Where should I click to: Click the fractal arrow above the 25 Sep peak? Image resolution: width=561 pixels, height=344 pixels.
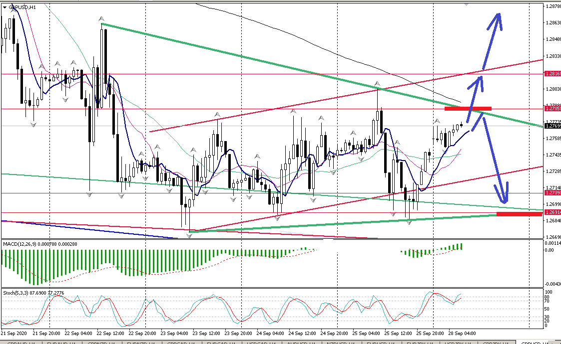point(378,83)
